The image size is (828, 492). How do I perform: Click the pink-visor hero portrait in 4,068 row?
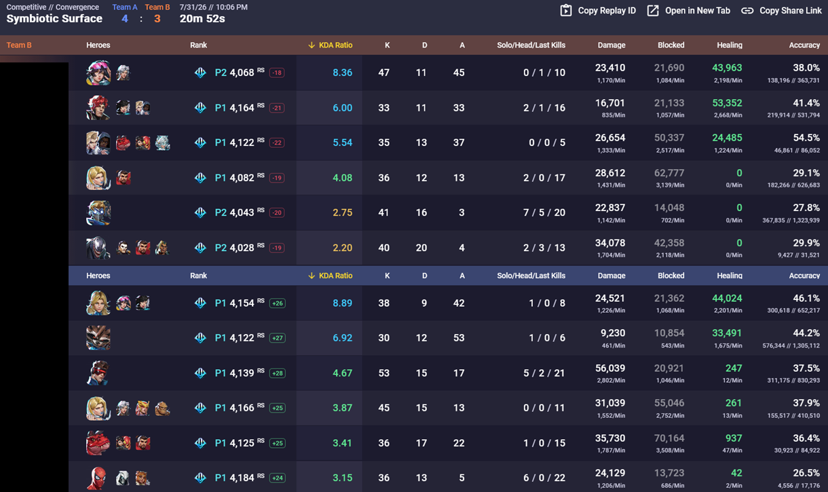point(98,73)
